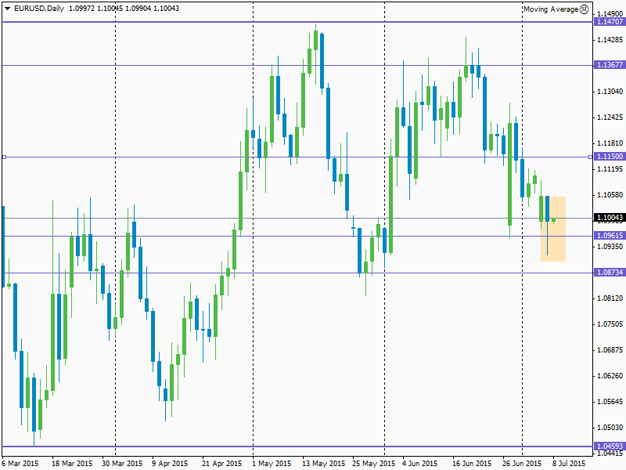Click the 1.06875 price scale value
Viewport: 626px width, 470px height.
pyautogui.click(x=610, y=350)
